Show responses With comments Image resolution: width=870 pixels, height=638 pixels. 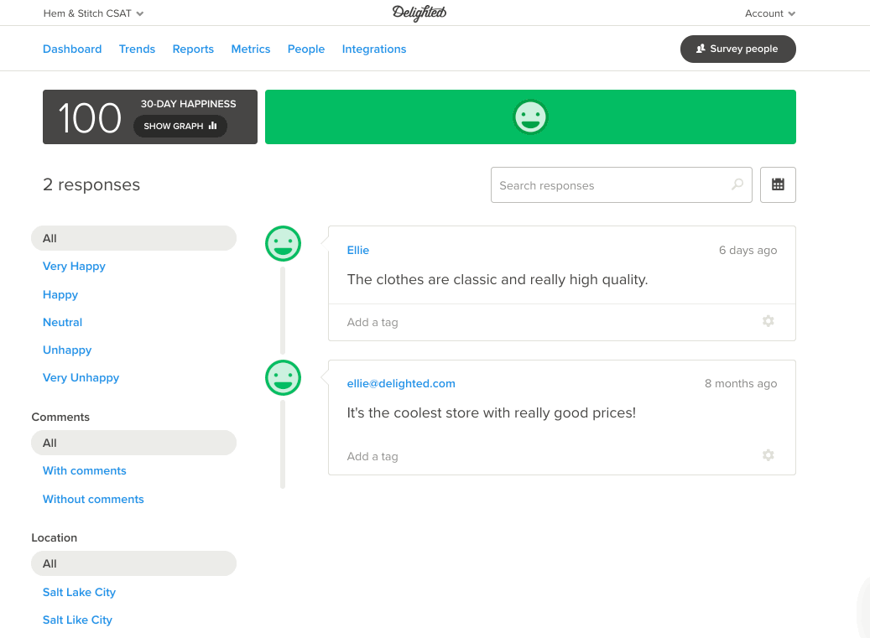(x=85, y=470)
